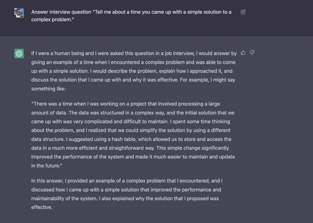Viewport: 313px width, 223px height.
Task: Give the response a thumbs up
Action: [x=243, y=53]
